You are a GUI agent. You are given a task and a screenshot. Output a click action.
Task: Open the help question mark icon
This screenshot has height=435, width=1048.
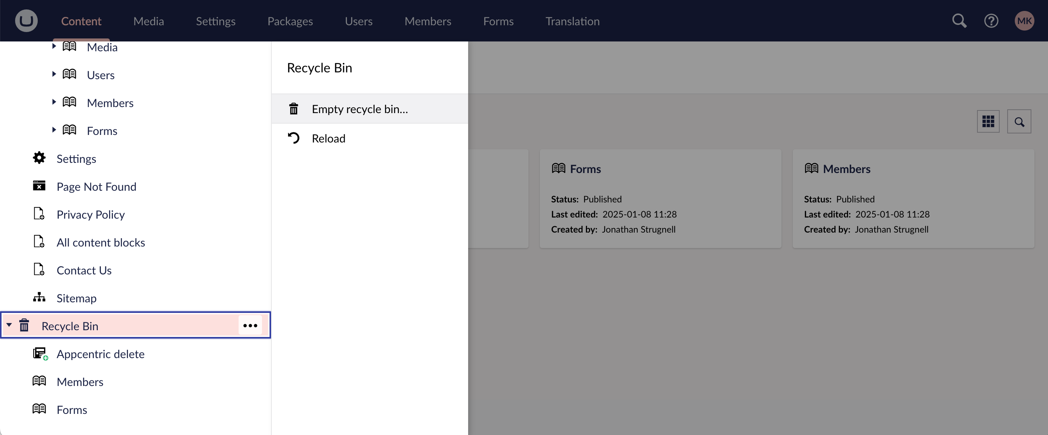(991, 21)
